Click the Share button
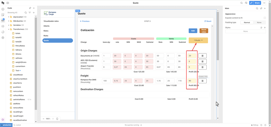 click(257, 3)
